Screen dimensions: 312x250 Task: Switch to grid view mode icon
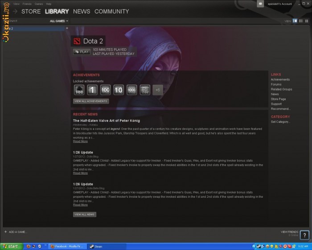[307, 21]
